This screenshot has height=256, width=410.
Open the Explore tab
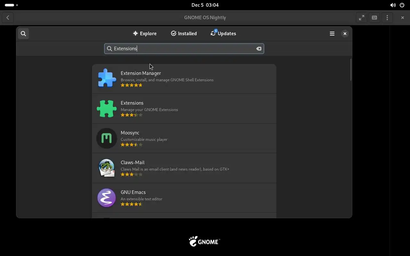[x=145, y=34]
